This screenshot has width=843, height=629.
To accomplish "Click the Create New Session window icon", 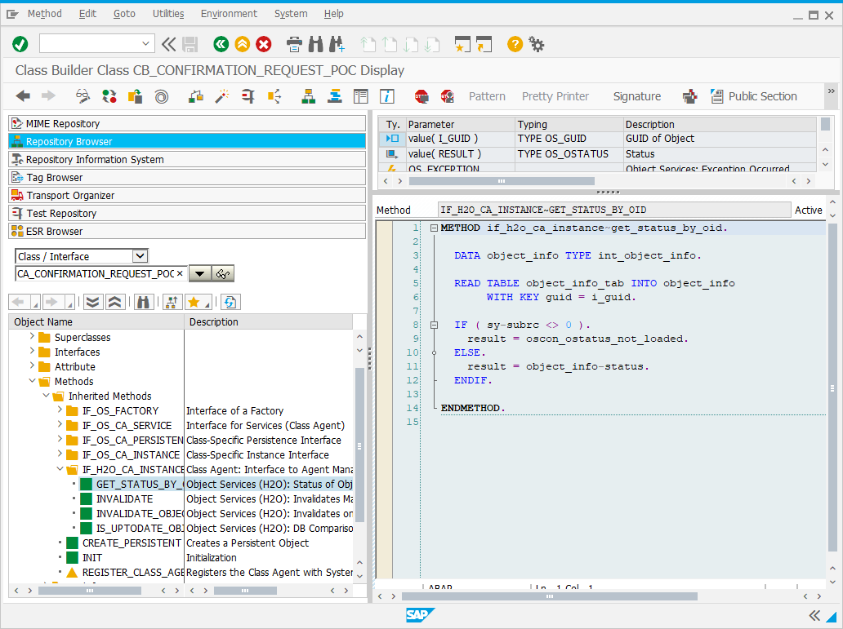I will [x=462, y=44].
